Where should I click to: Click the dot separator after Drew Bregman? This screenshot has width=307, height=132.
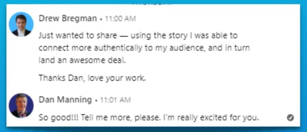[x=101, y=19]
